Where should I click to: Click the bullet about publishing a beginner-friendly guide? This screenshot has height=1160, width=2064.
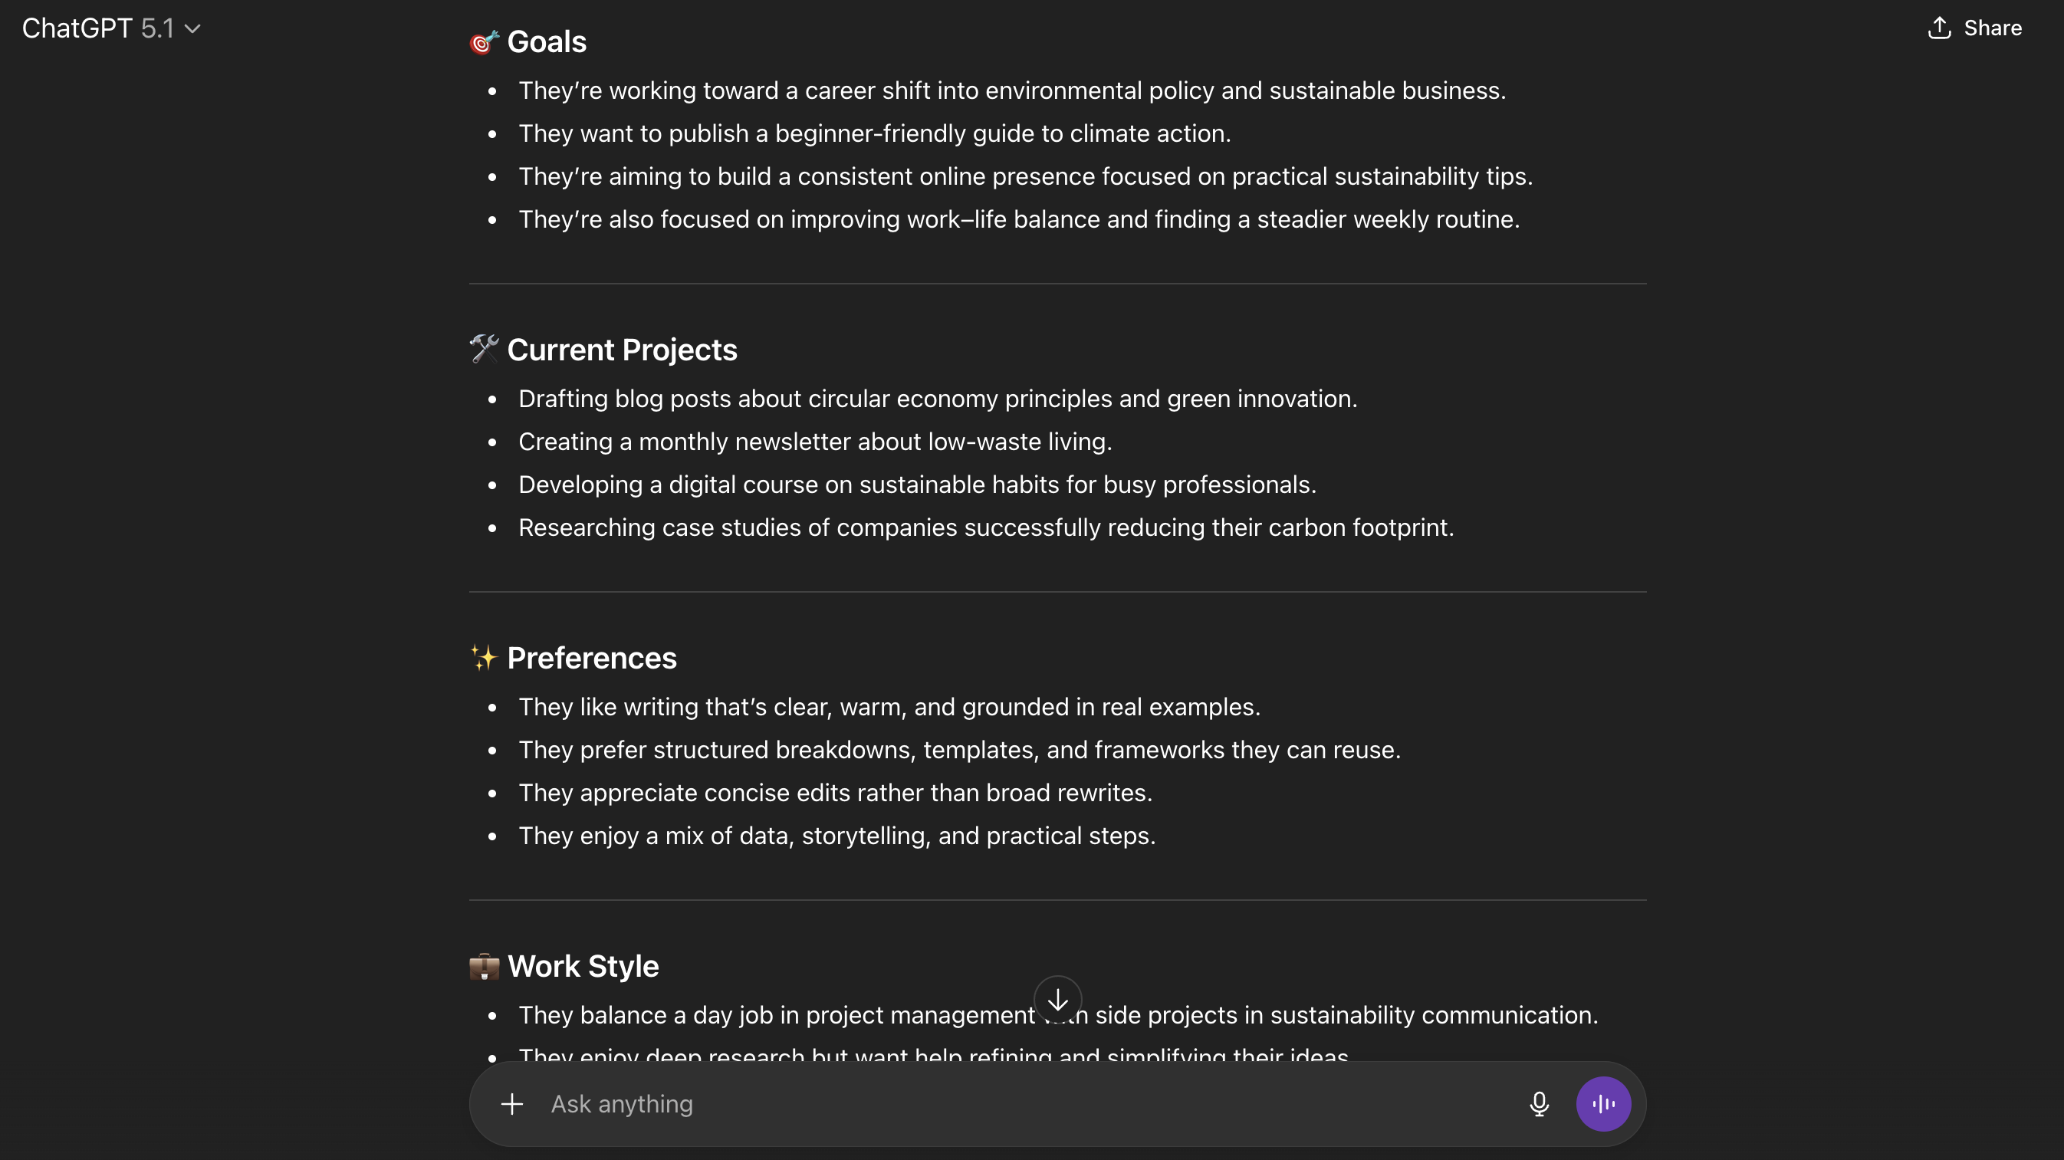pos(874,133)
